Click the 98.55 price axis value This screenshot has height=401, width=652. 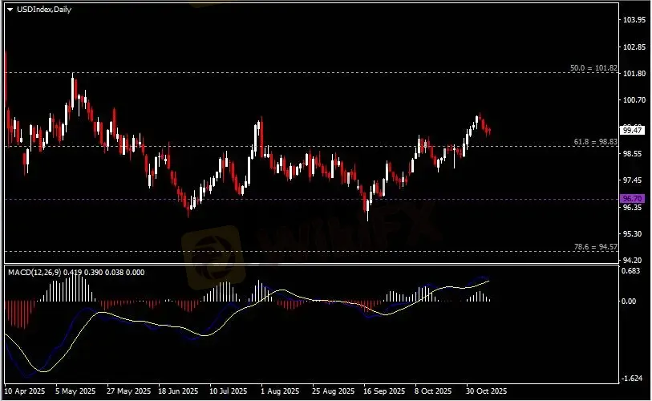coord(634,153)
